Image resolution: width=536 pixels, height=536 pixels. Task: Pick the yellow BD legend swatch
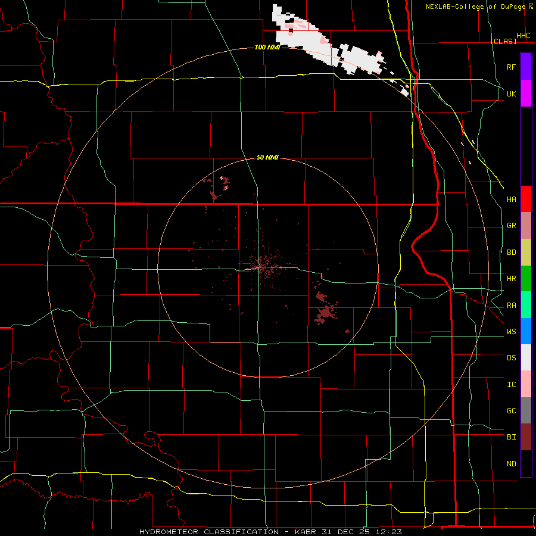click(x=526, y=253)
